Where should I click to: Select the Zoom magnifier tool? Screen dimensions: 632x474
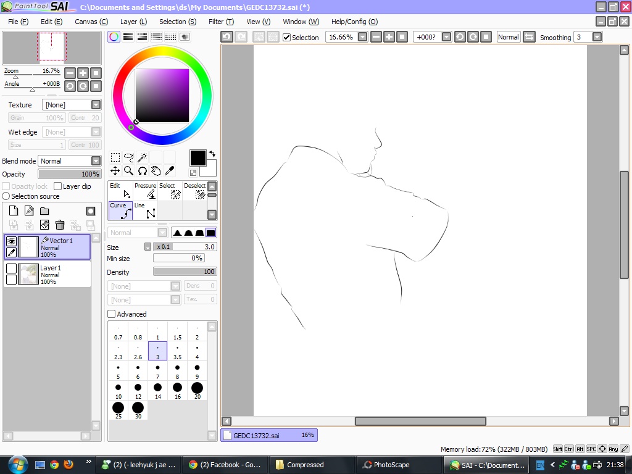[129, 171]
